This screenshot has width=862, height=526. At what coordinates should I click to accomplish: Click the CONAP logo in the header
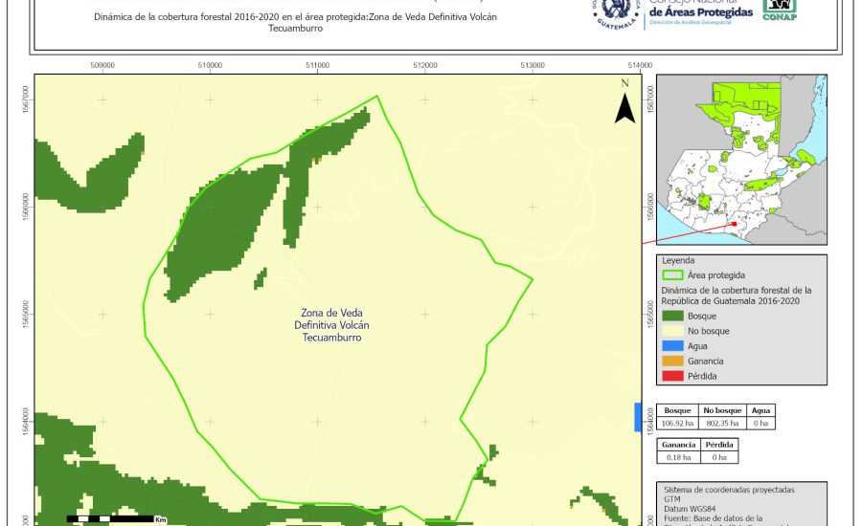coord(779,11)
